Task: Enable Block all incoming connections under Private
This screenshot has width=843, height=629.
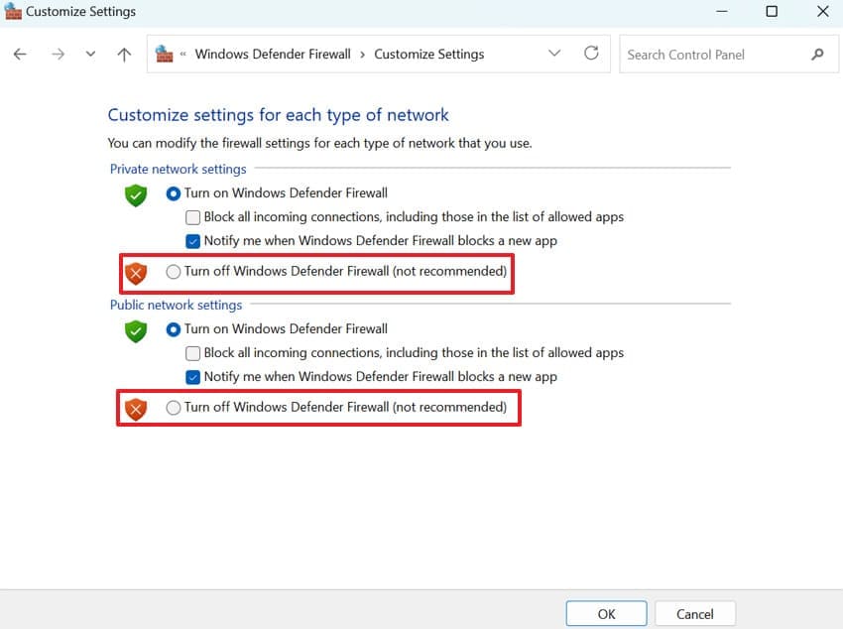Action: click(193, 216)
